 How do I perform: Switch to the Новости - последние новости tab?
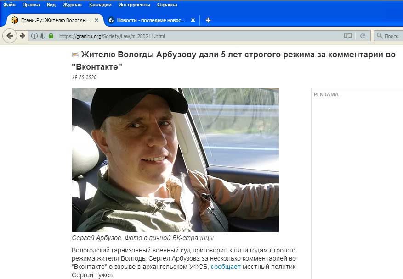click(x=151, y=20)
